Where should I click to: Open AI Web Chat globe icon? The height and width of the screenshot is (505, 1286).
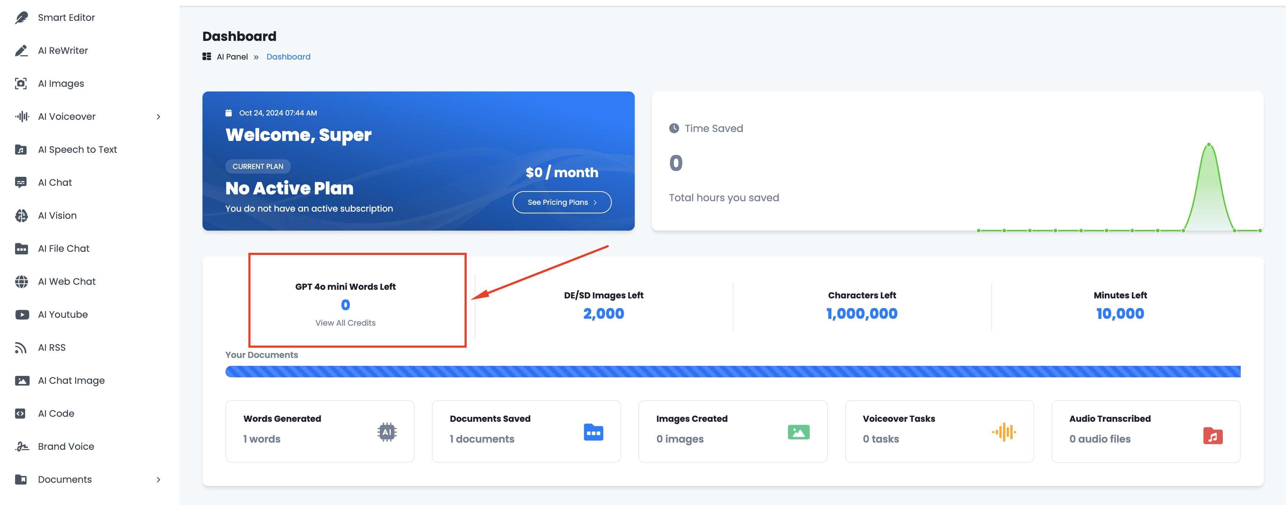[x=22, y=282]
